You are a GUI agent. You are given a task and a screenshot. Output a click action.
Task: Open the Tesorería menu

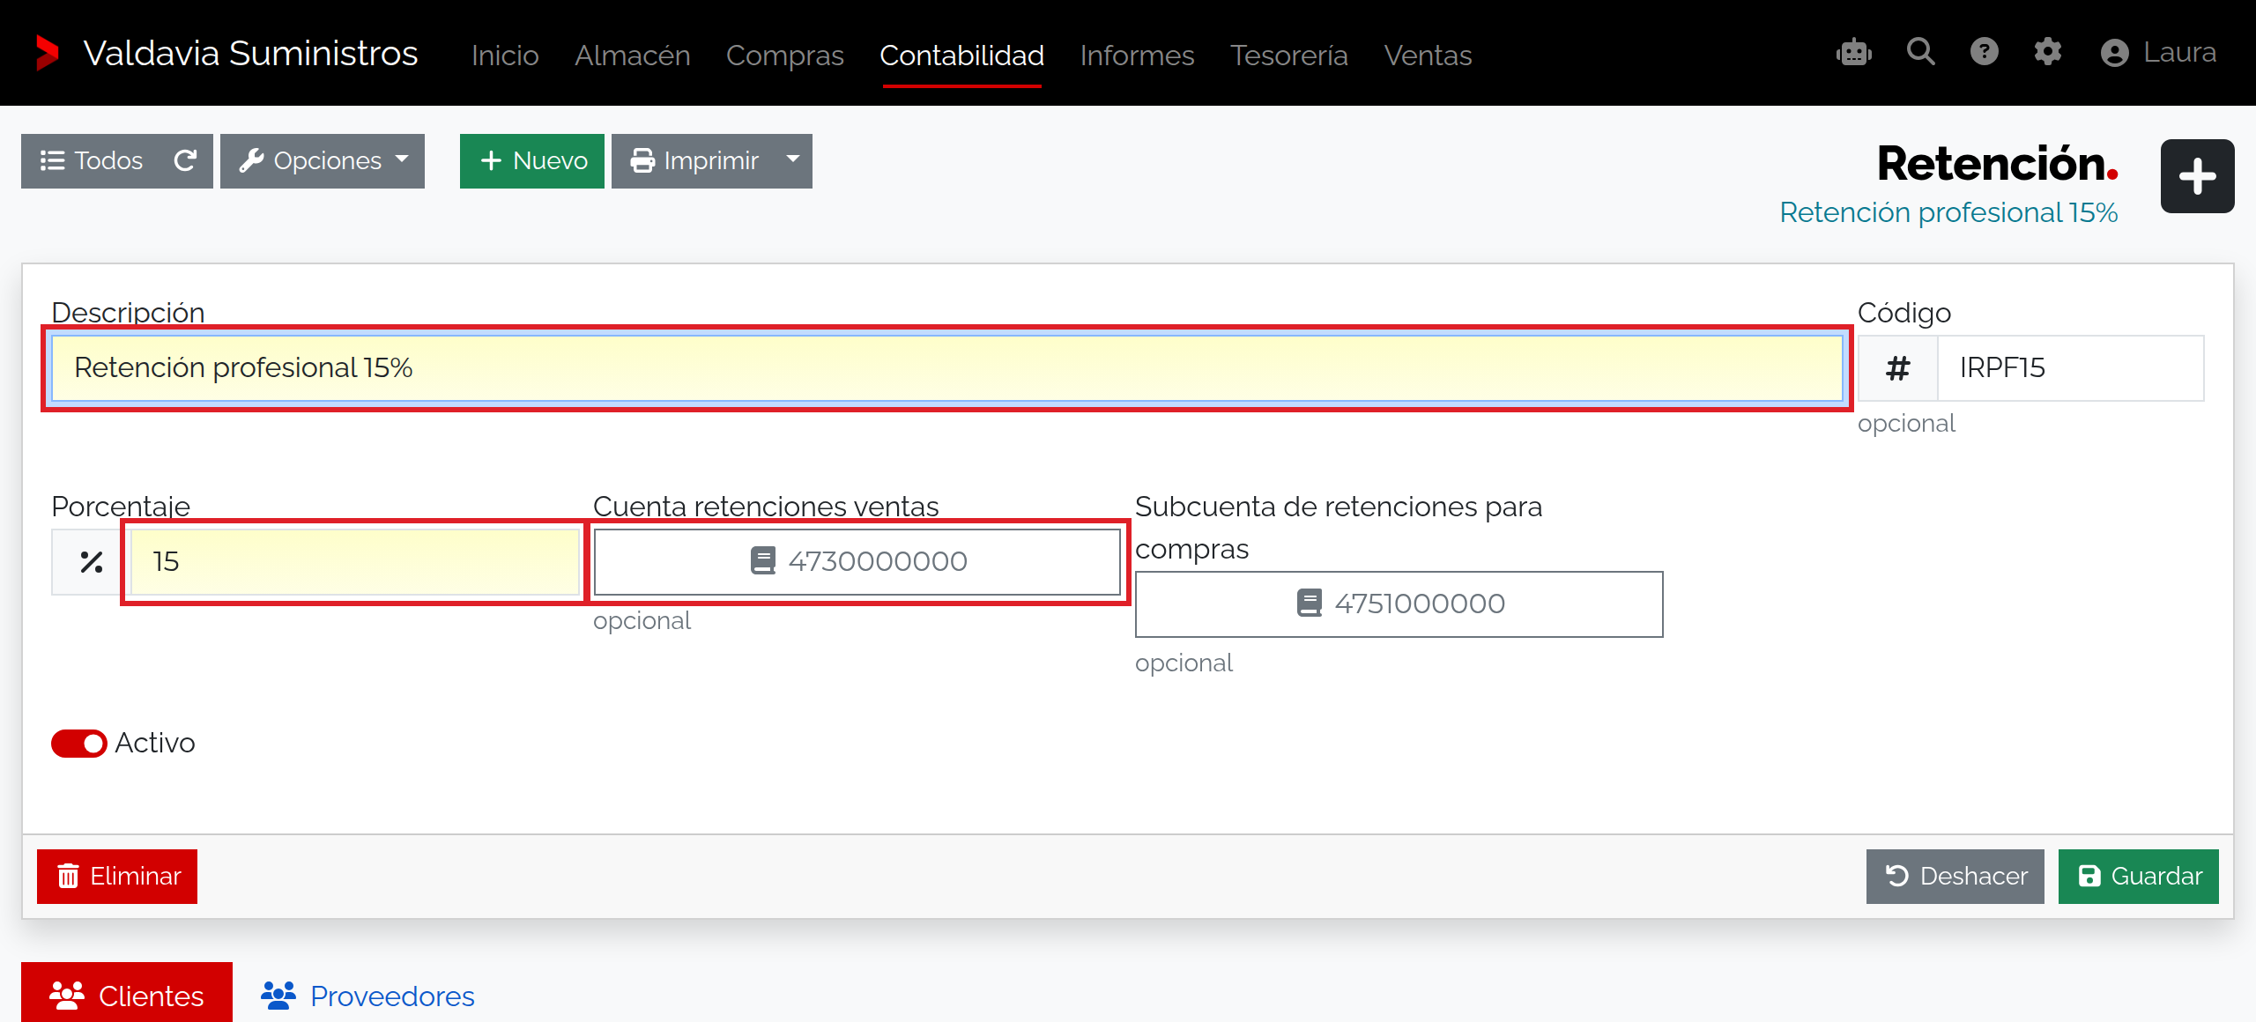[x=1288, y=55]
